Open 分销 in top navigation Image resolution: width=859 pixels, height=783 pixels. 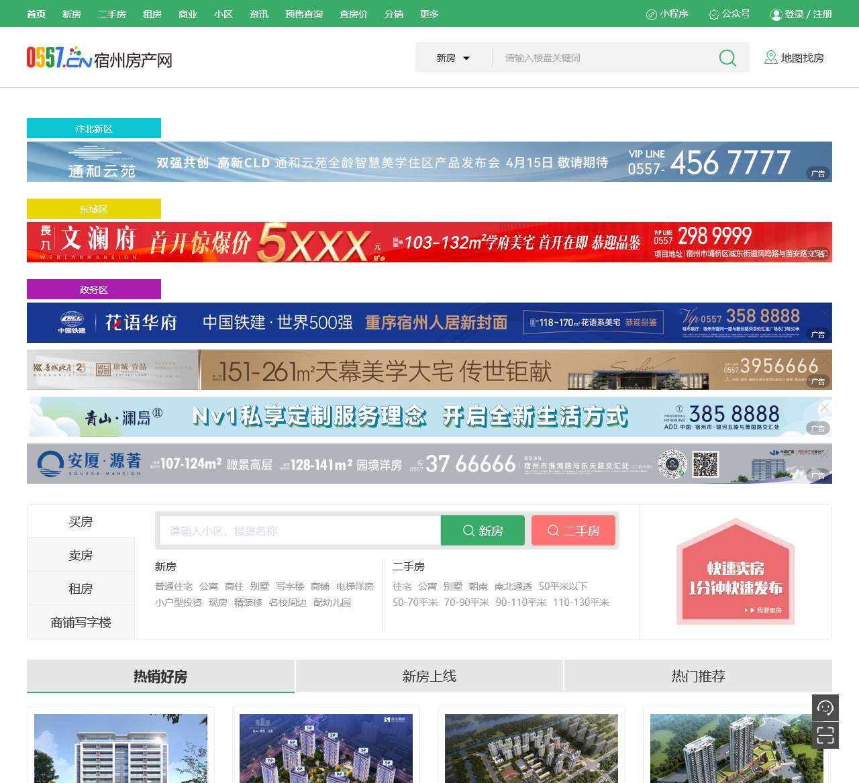coord(394,14)
